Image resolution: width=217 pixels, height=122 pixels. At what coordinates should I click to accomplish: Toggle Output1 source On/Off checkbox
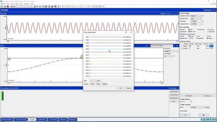pos(190,46)
